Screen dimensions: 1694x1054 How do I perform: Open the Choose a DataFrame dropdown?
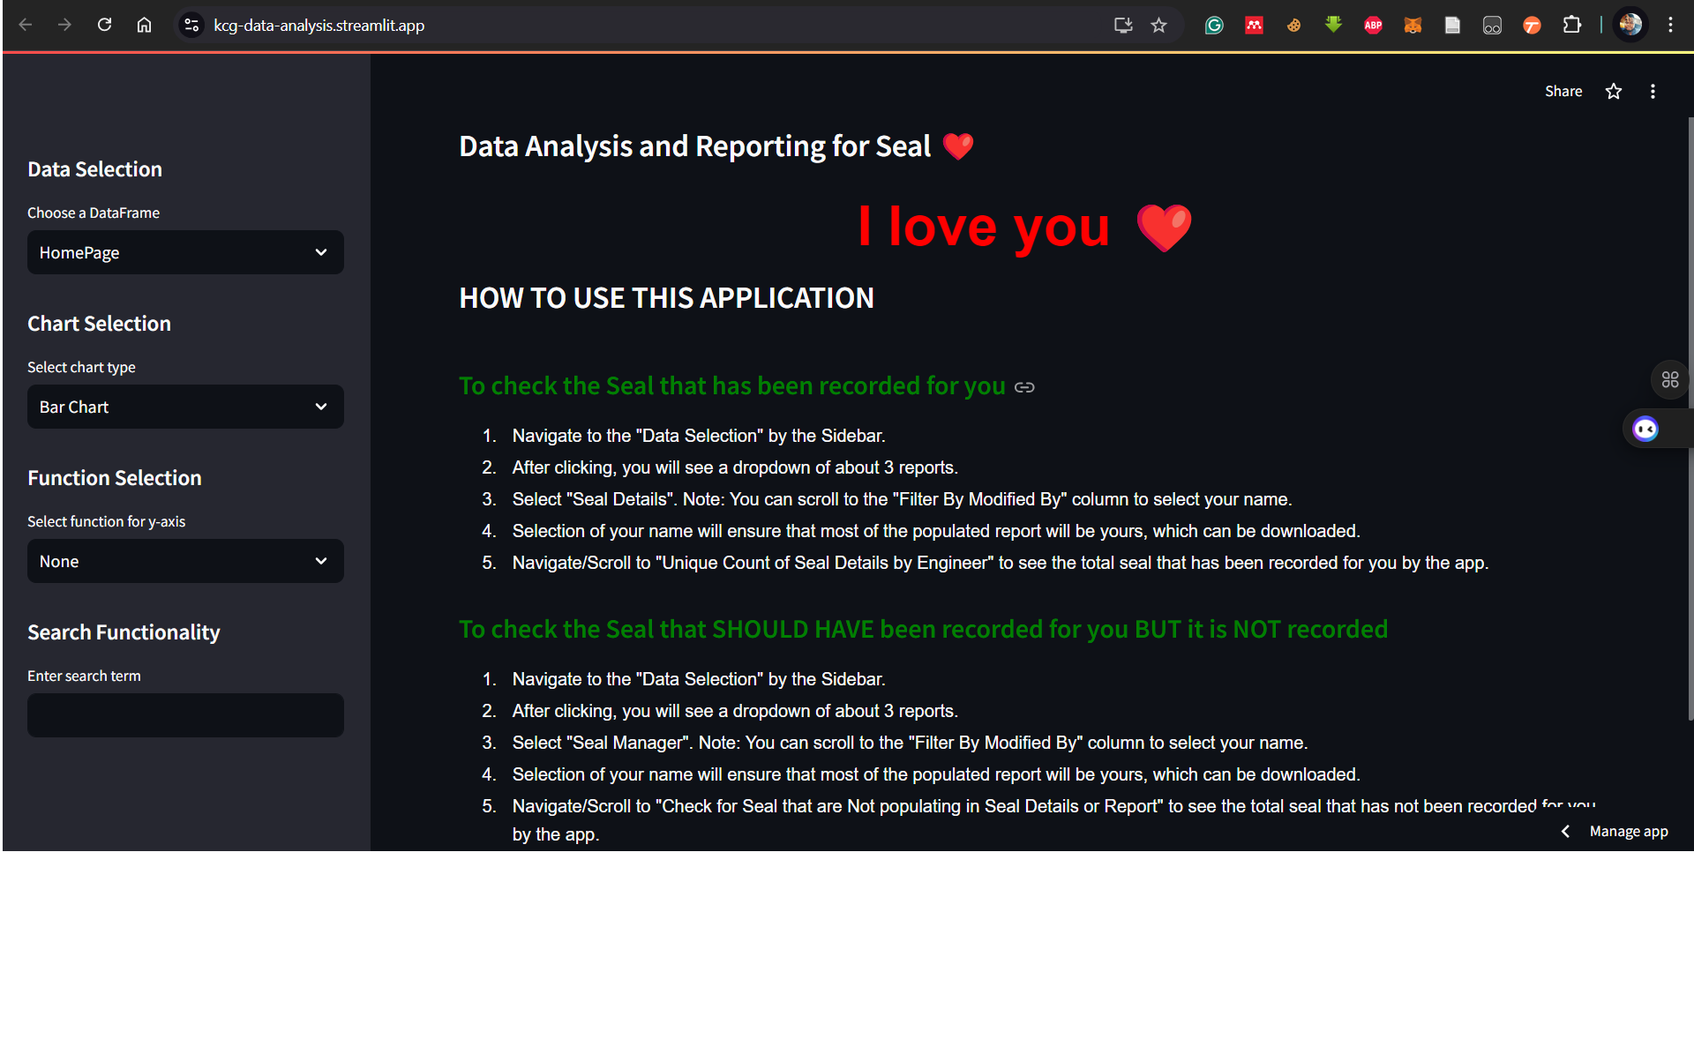(x=185, y=252)
